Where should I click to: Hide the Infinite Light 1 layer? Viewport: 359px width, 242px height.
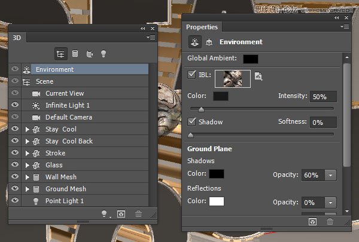(15, 105)
